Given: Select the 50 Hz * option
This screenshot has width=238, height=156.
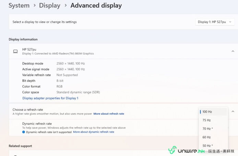Looking at the screenshot, I should click(207, 146).
